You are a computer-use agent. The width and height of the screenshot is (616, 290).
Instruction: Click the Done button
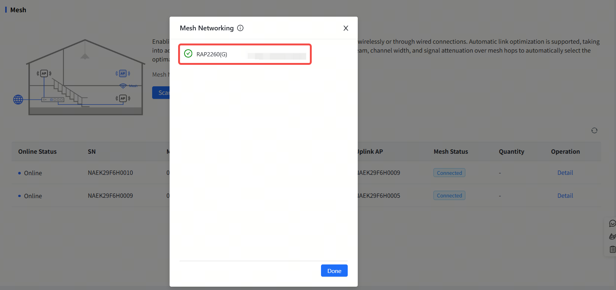[334, 271]
